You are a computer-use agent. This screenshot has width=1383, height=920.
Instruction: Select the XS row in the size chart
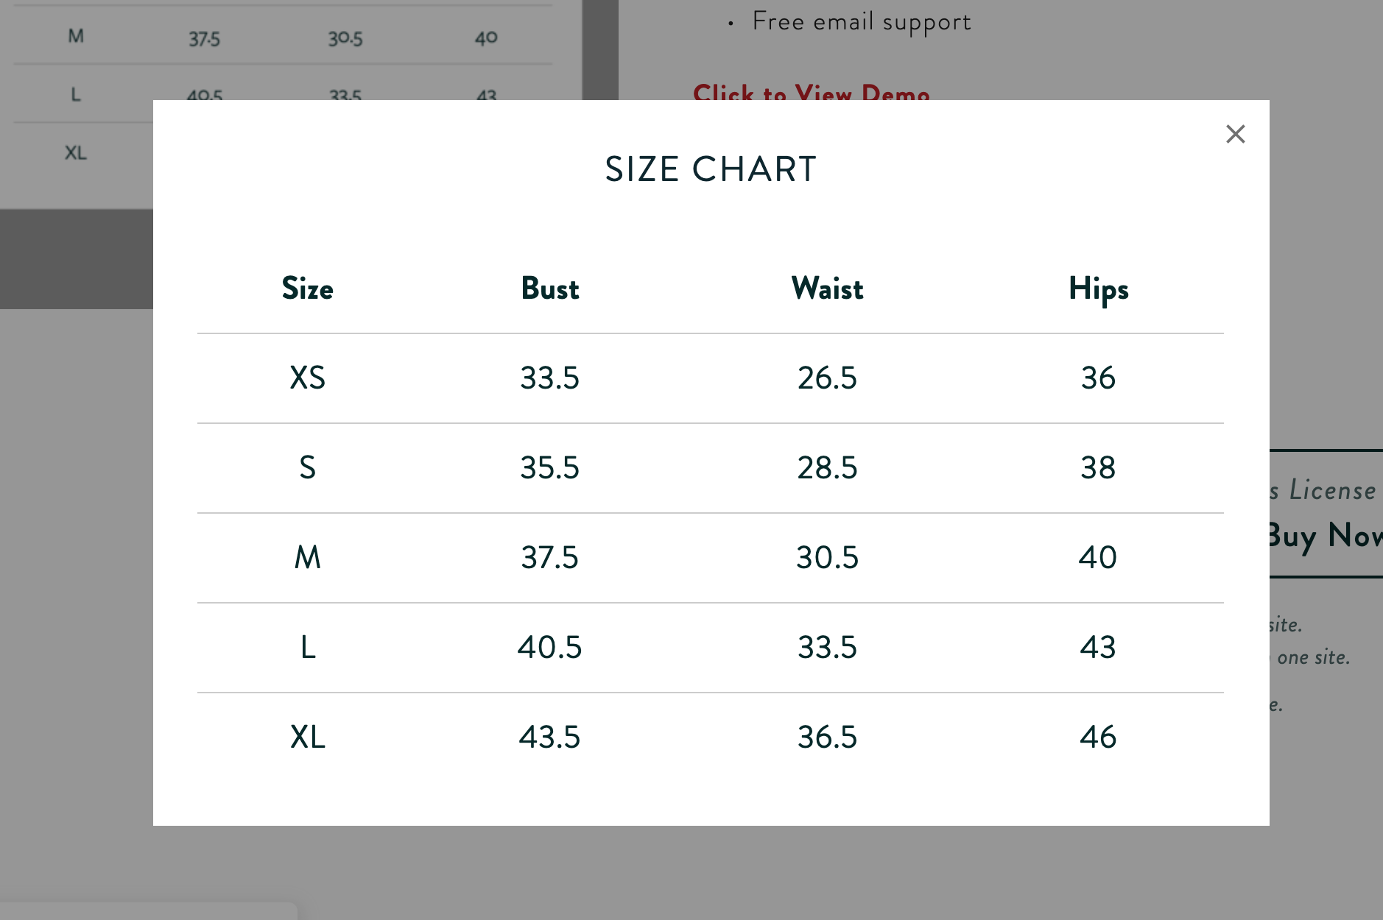point(307,378)
